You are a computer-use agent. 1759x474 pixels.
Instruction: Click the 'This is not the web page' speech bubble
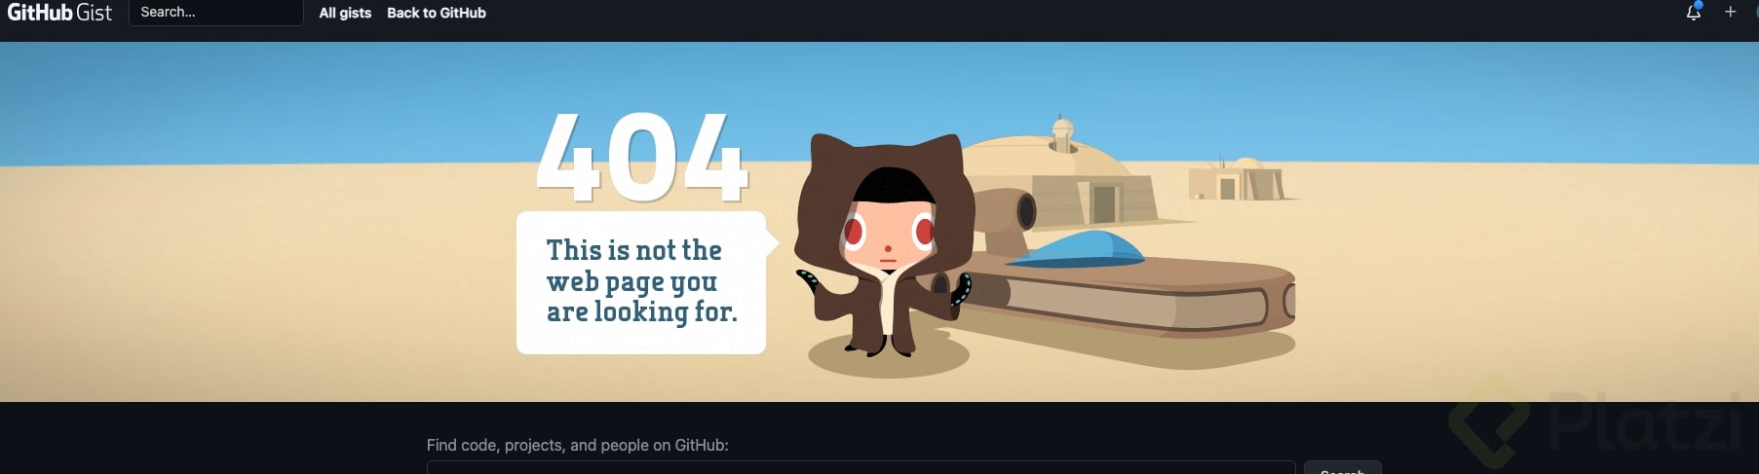coord(641,282)
